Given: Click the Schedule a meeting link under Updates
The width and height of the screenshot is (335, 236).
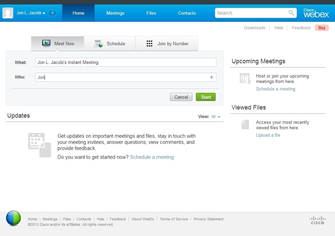Looking at the screenshot, I should (152, 157).
